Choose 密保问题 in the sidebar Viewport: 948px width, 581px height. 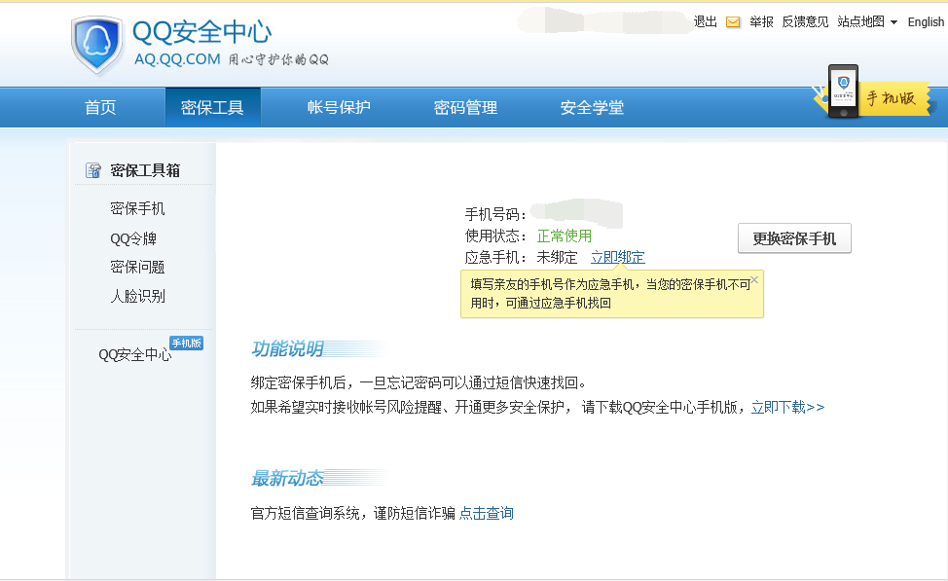137,268
